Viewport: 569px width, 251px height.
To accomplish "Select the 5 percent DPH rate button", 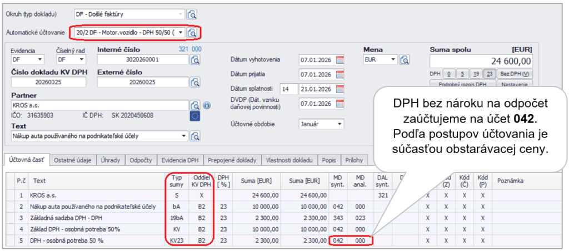I will pyautogui.click(x=462, y=74).
